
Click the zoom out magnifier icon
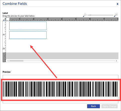coord(85,15)
